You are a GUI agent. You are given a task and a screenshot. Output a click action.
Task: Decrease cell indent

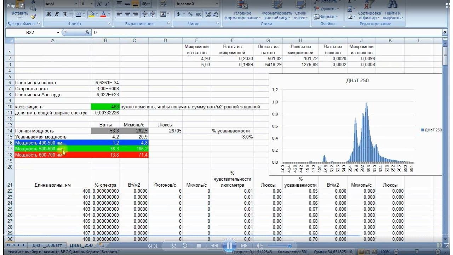click(x=144, y=14)
